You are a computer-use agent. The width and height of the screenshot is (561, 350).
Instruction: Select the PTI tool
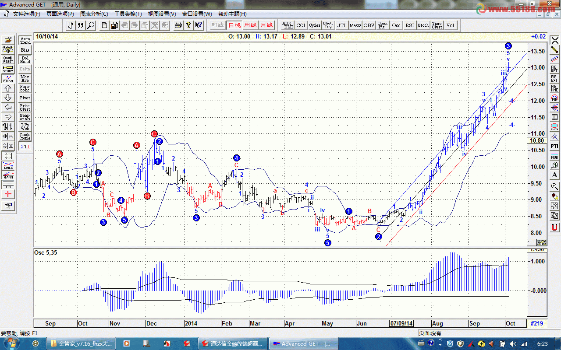pos(554,146)
